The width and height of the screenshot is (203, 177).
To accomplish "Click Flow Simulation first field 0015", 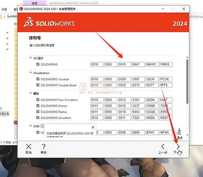I will [x=97, y=100].
